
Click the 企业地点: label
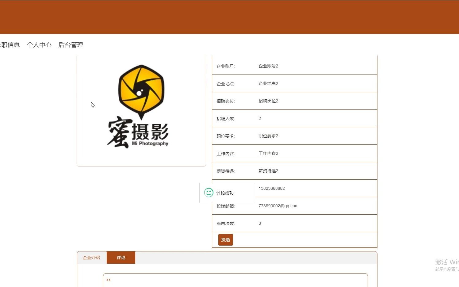[x=226, y=84]
